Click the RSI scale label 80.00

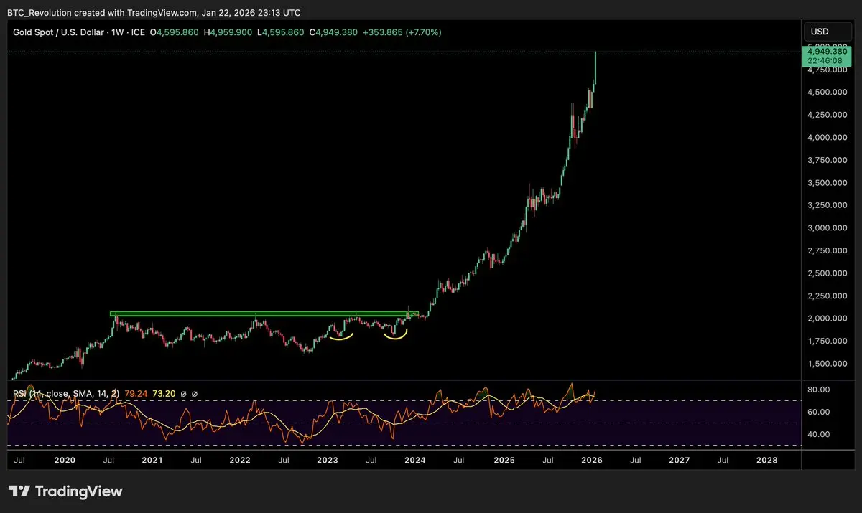(x=820, y=390)
